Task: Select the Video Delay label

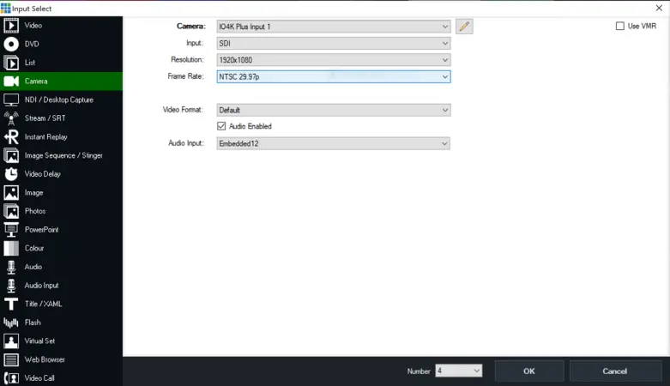Action: click(43, 174)
